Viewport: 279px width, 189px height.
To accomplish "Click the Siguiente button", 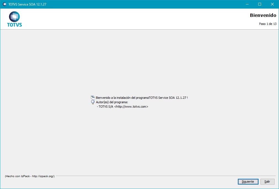I will click(x=248, y=182).
